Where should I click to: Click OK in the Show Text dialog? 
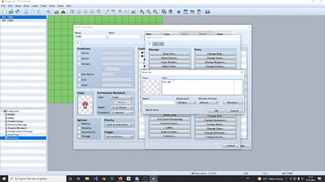point(216,111)
